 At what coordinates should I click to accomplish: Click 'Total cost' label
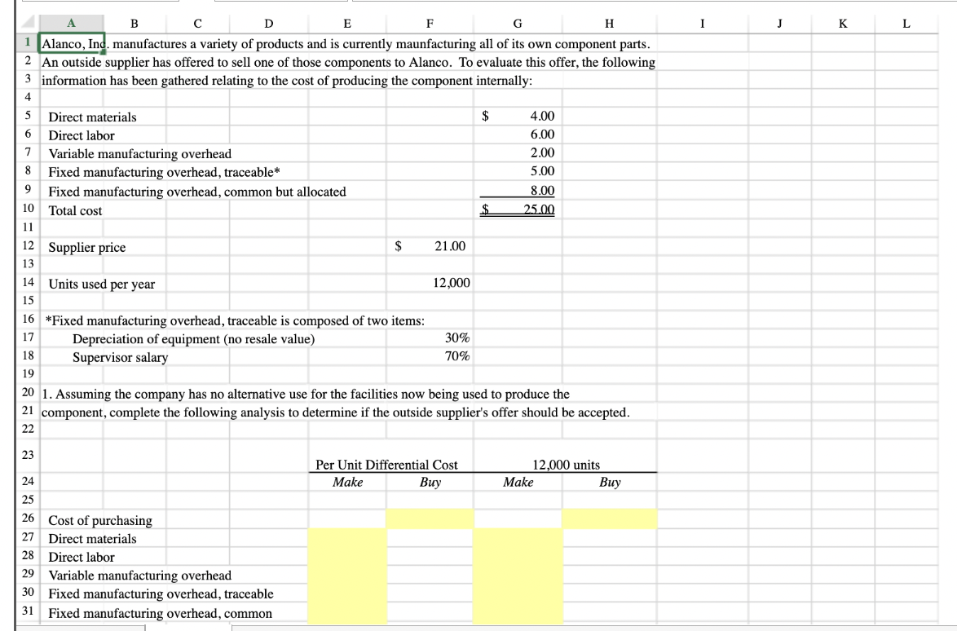(75, 210)
